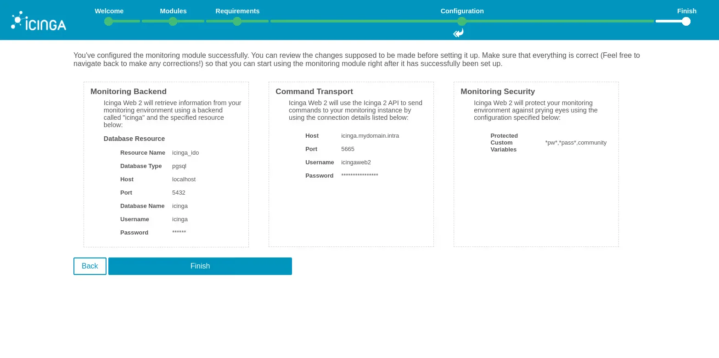This screenshot has height=358, width=719.
Task: Click the Modules step dot
Action: [173, 21]
